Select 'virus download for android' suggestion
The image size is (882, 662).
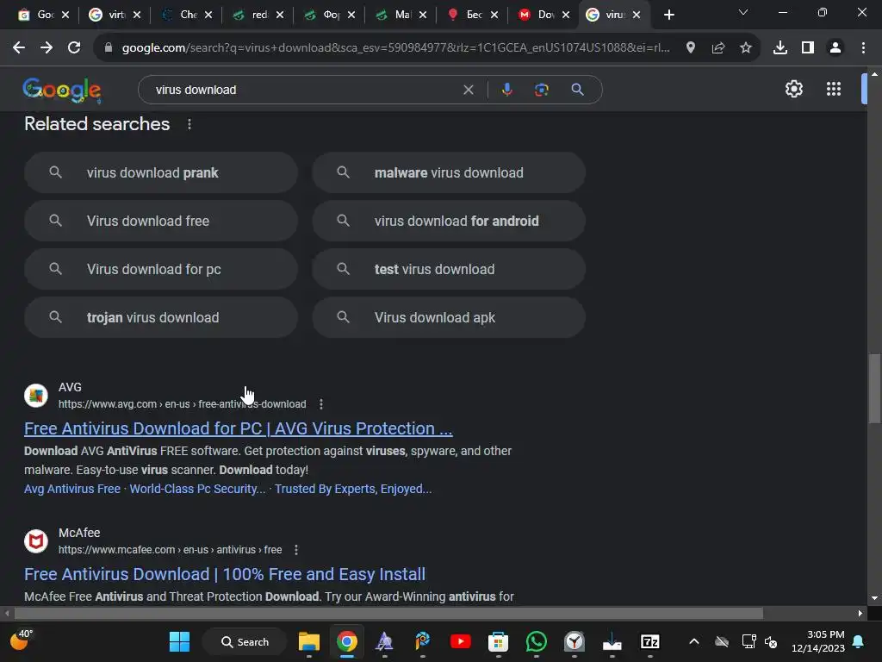coord(449,222)
